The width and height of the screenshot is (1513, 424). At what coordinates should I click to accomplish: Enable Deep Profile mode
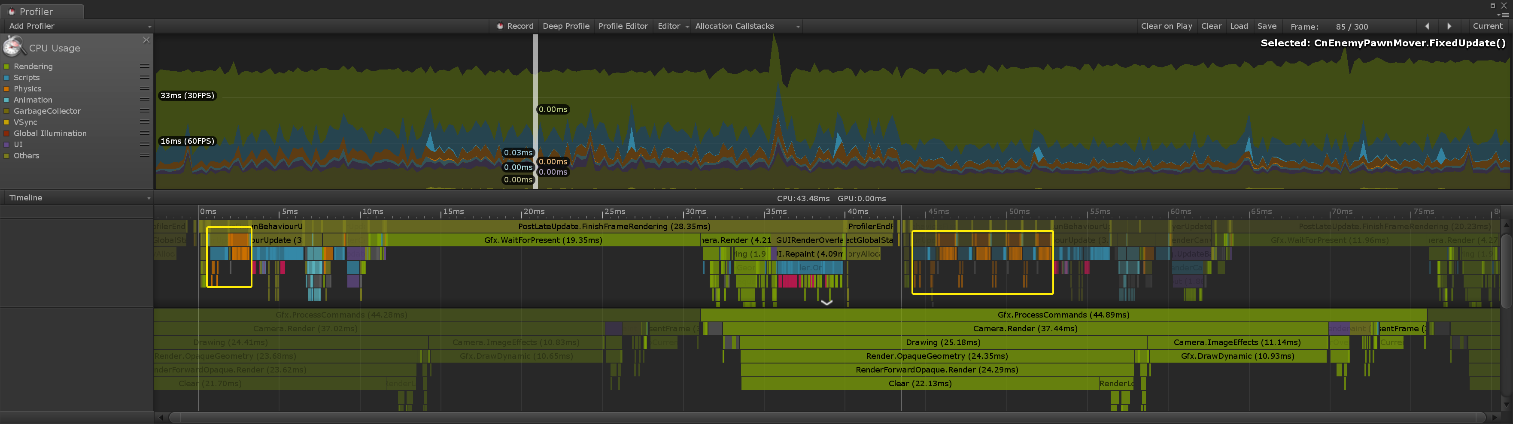(565, 26)
